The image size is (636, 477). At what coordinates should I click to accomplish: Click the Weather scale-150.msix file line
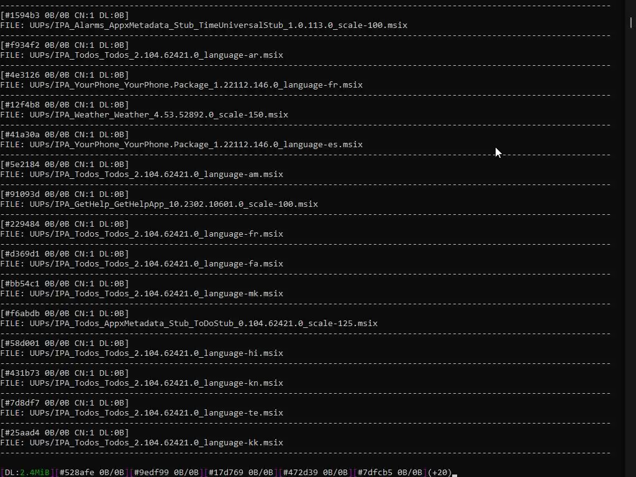pyautogui.click(x=144, y=115)
